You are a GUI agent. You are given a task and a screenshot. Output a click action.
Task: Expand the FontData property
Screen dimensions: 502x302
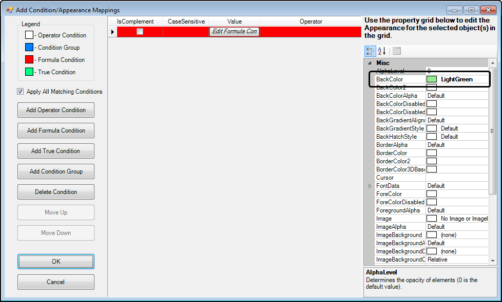(x=370, y=186)
